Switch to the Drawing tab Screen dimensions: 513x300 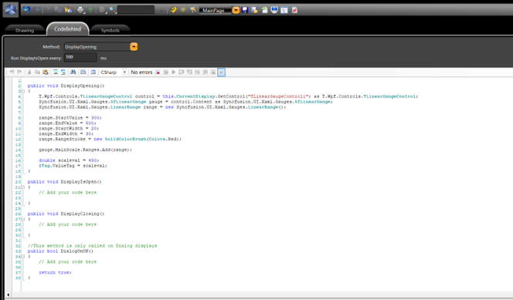pos(25,30)
